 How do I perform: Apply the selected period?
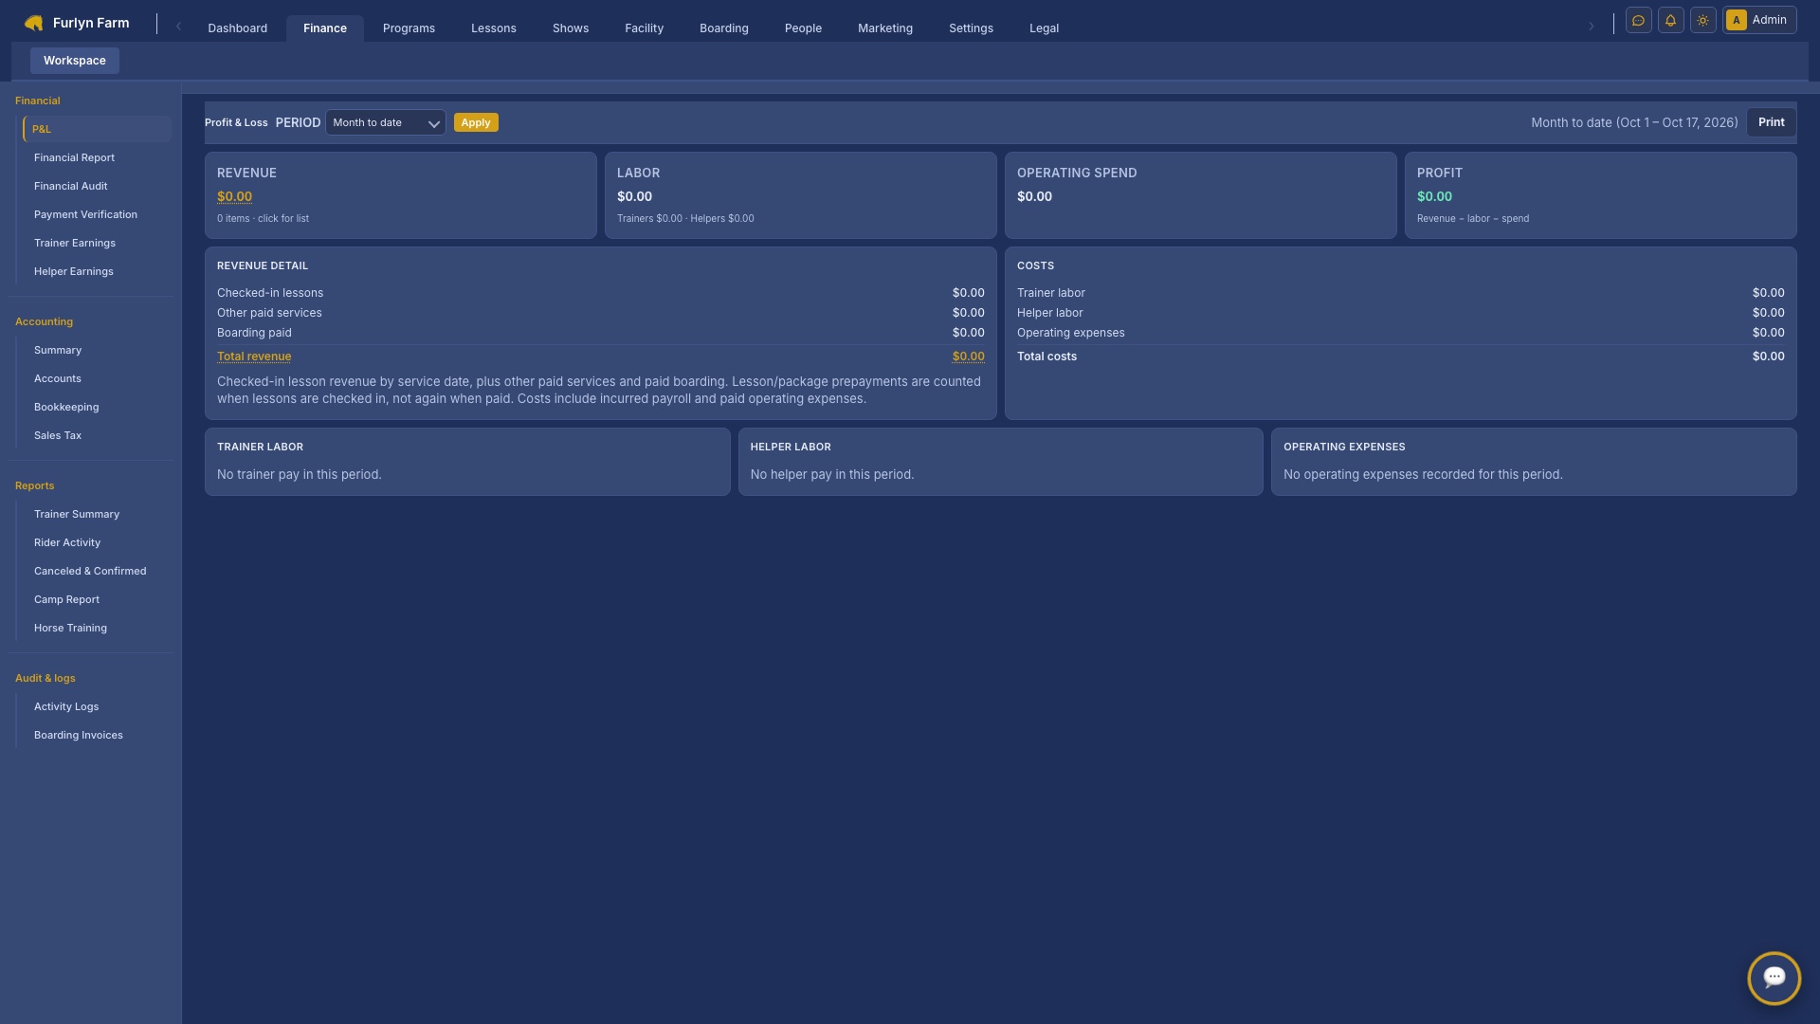click(x=476, y=122)
